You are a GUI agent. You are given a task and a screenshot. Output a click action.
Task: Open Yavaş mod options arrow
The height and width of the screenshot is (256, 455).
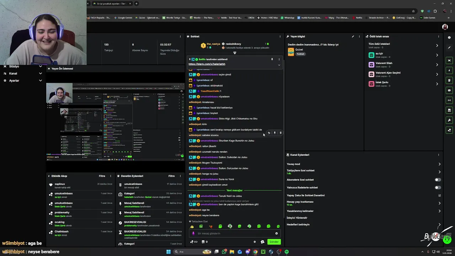(439, 164)
